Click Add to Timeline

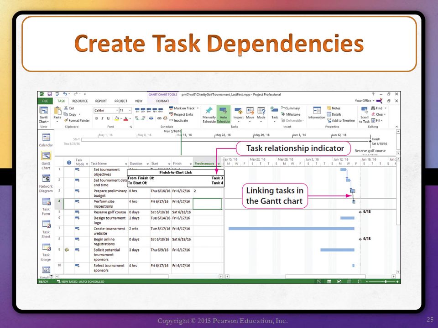341,120
